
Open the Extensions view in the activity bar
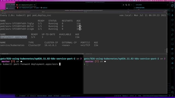pos(173,39)
